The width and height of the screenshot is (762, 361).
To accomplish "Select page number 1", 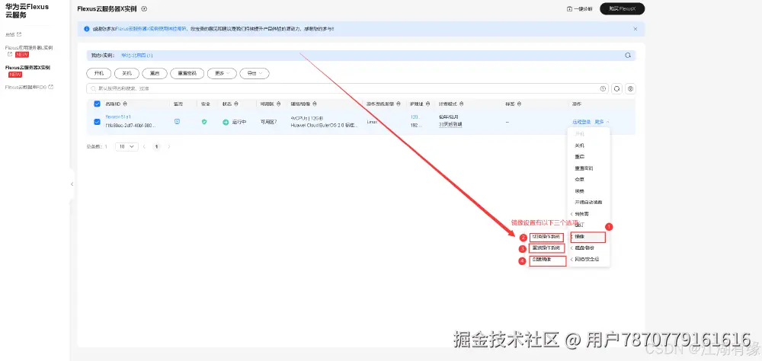I will 156,146.
